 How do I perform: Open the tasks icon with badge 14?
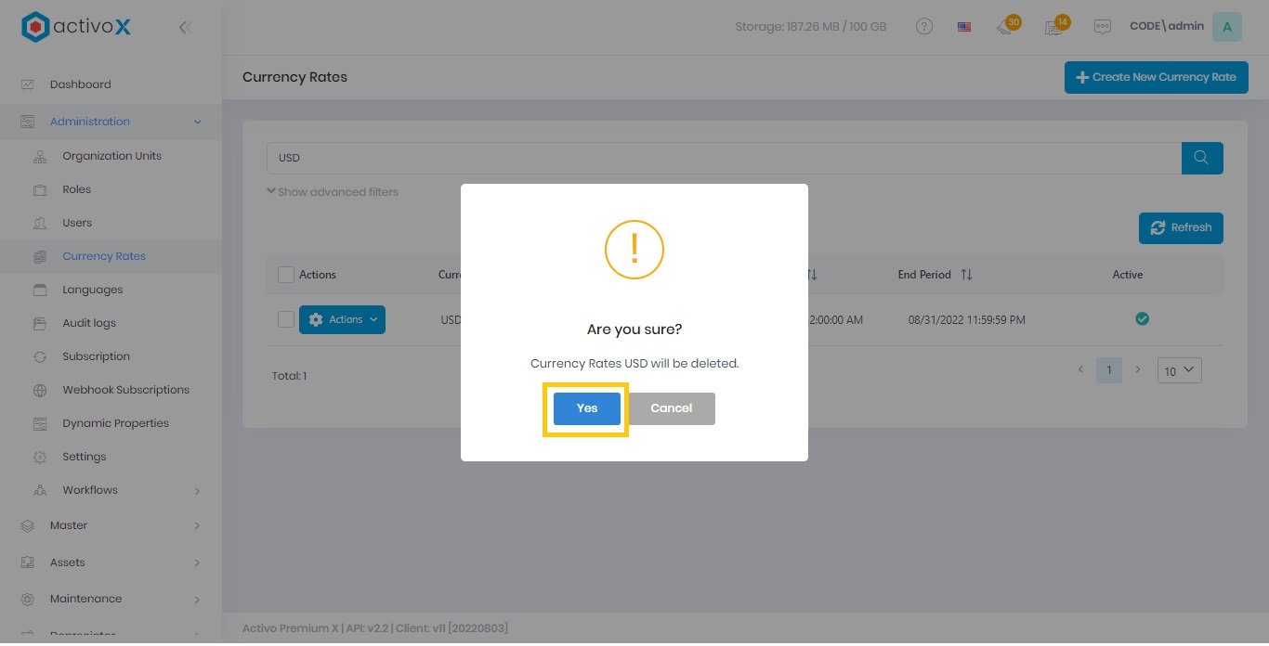point(1054,27)
